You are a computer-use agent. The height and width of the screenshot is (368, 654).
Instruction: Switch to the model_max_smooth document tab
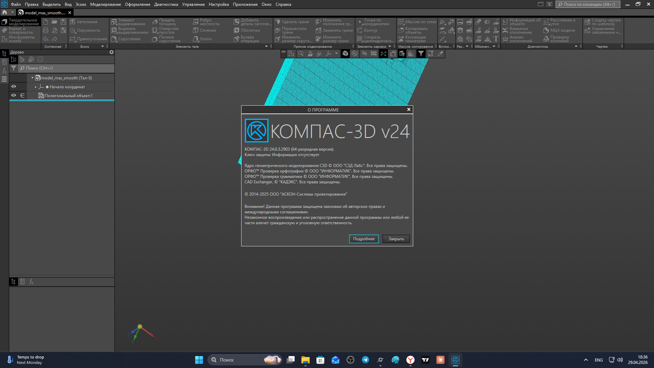[x=45, y=13]
